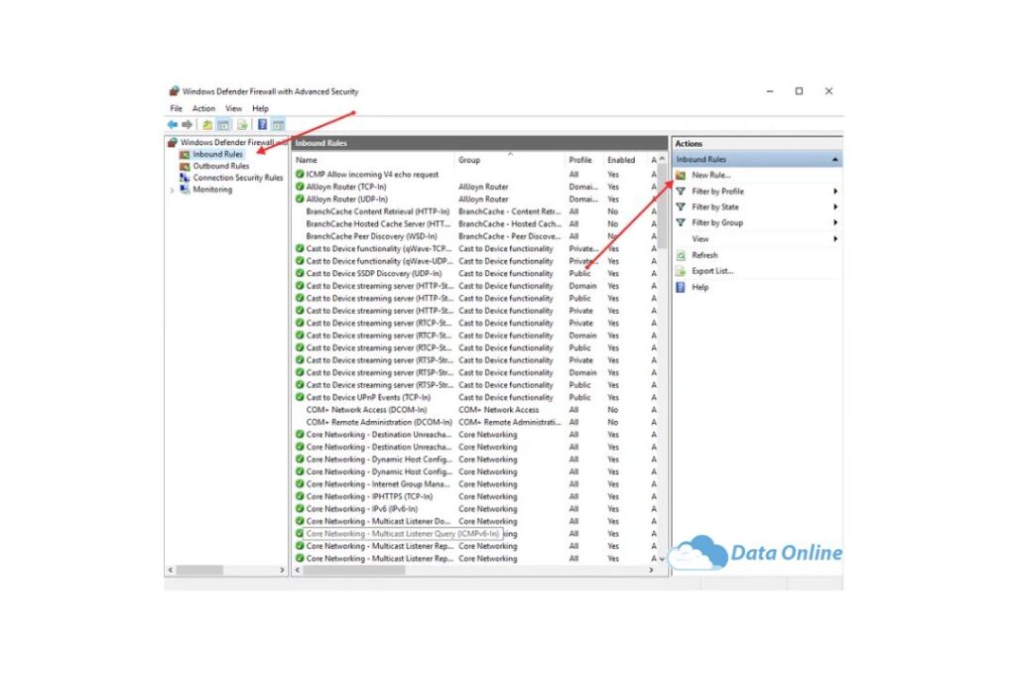Open the File menu

coord(177,109)
